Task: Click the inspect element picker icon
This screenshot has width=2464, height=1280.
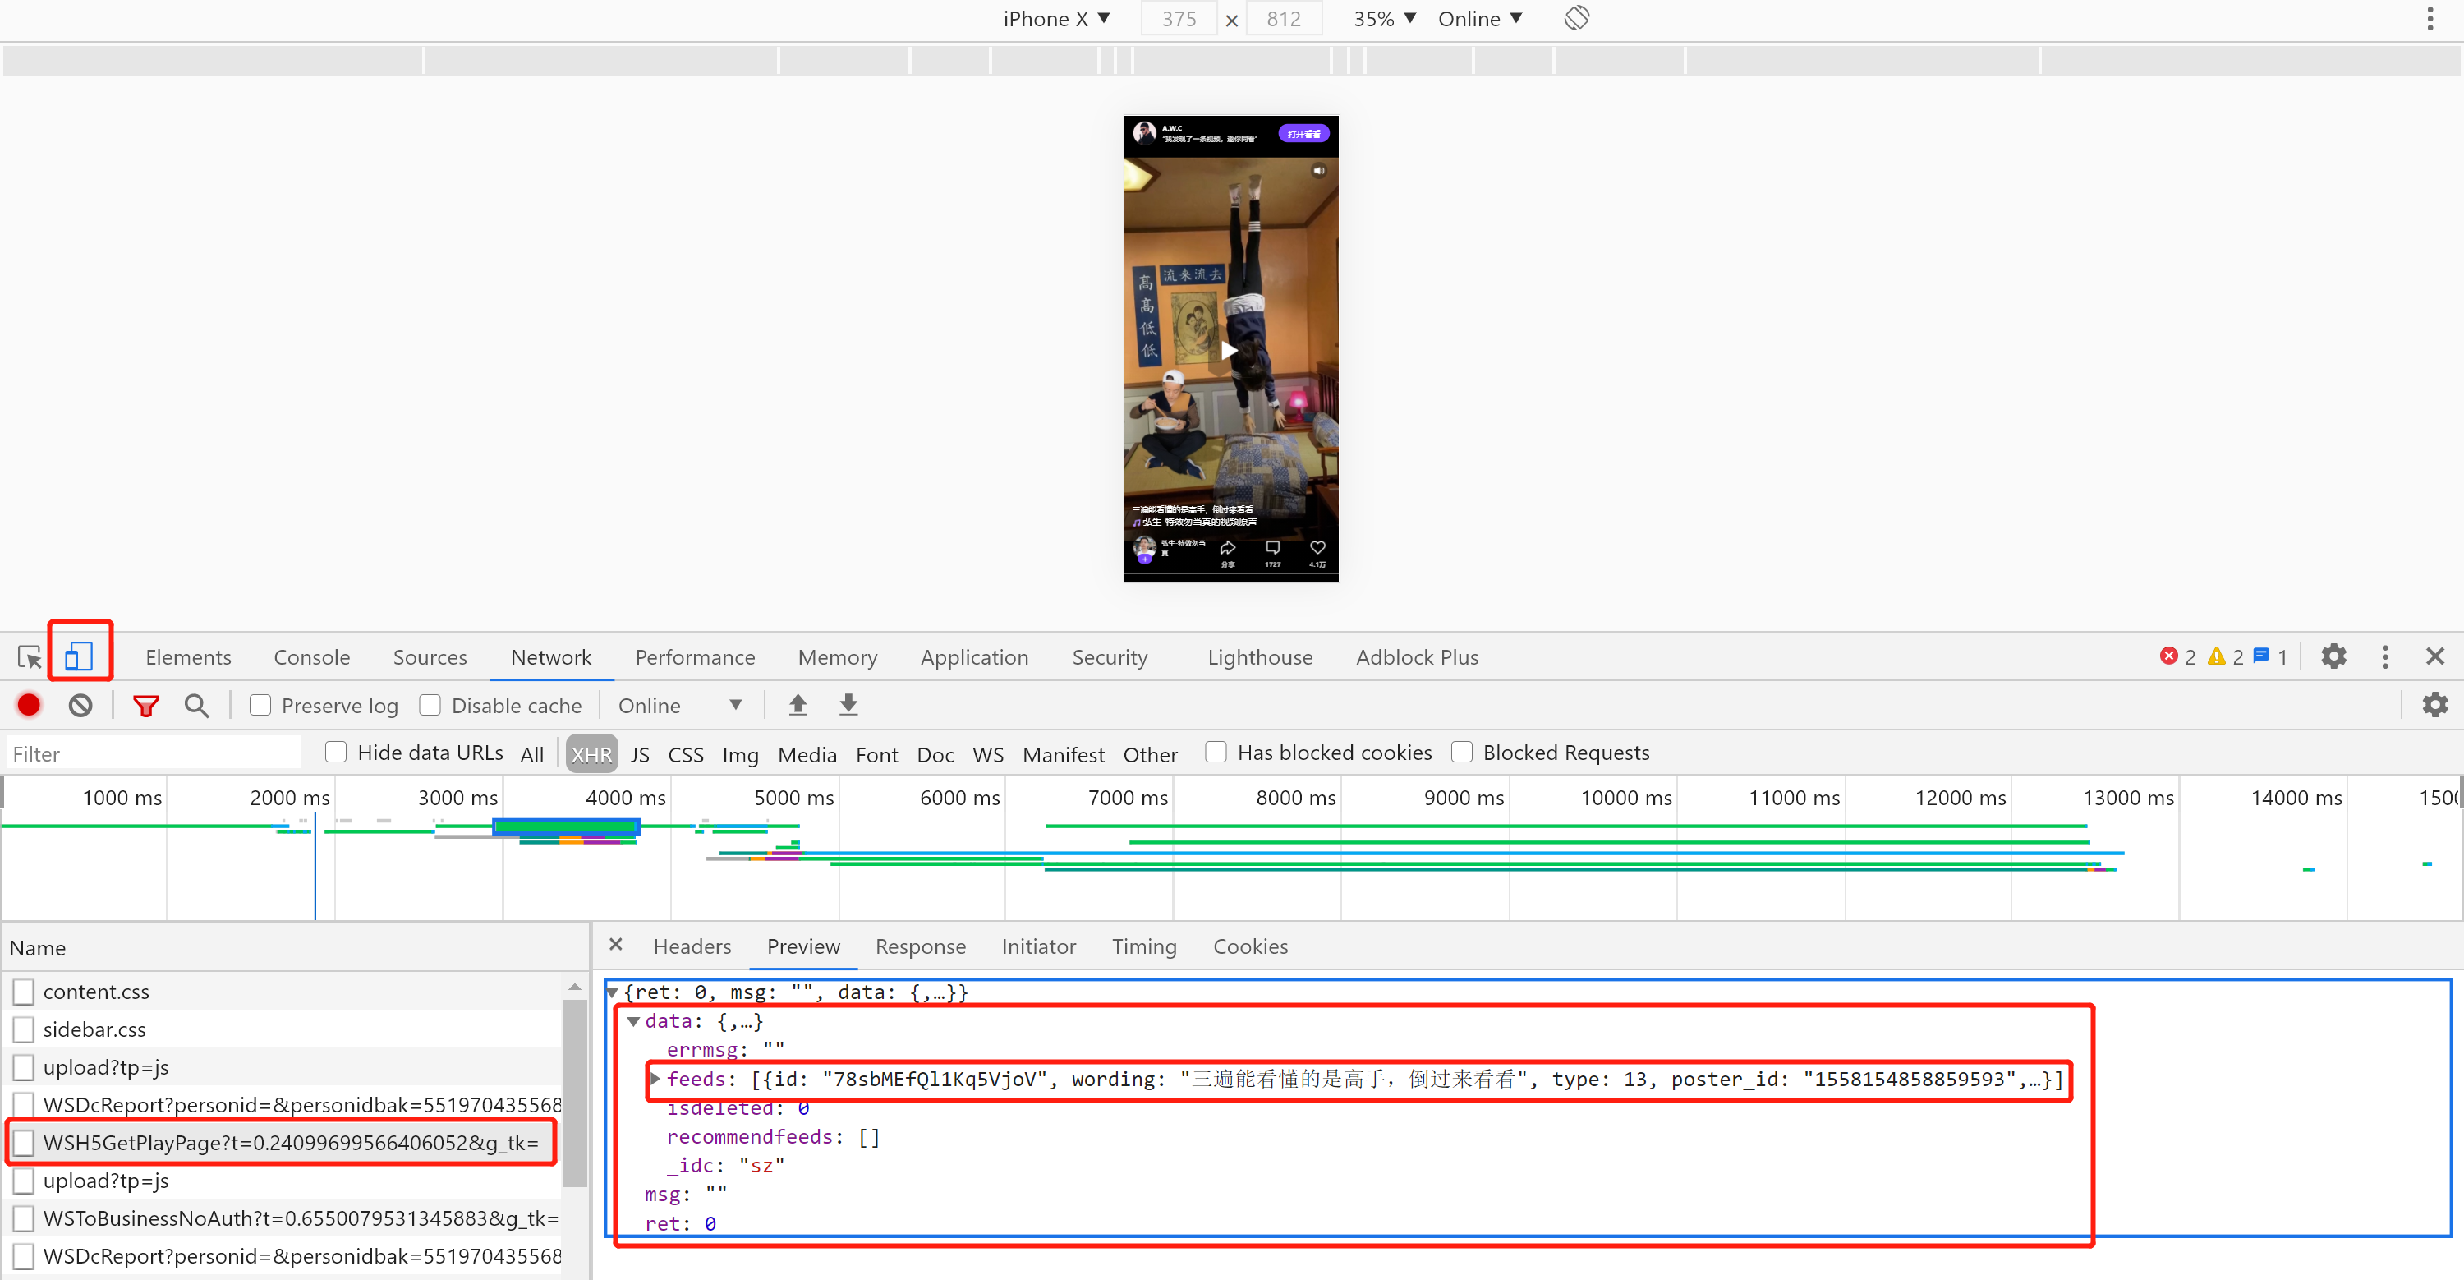Action: [29, 657]
